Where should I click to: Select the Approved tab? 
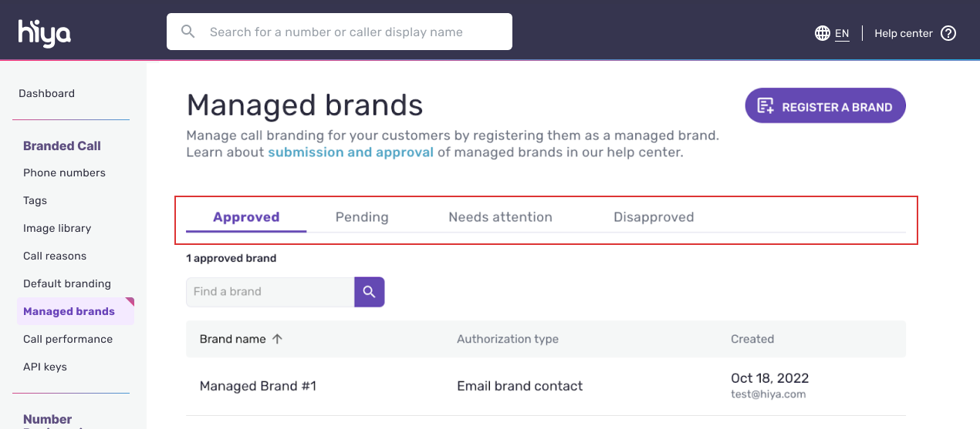[x=246, y=217]
